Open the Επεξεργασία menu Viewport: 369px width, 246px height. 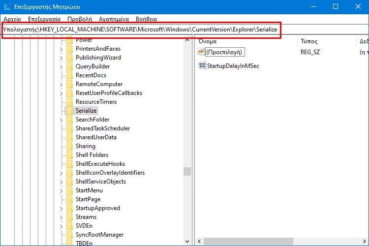pyautogui.click(x=44, y=19)
